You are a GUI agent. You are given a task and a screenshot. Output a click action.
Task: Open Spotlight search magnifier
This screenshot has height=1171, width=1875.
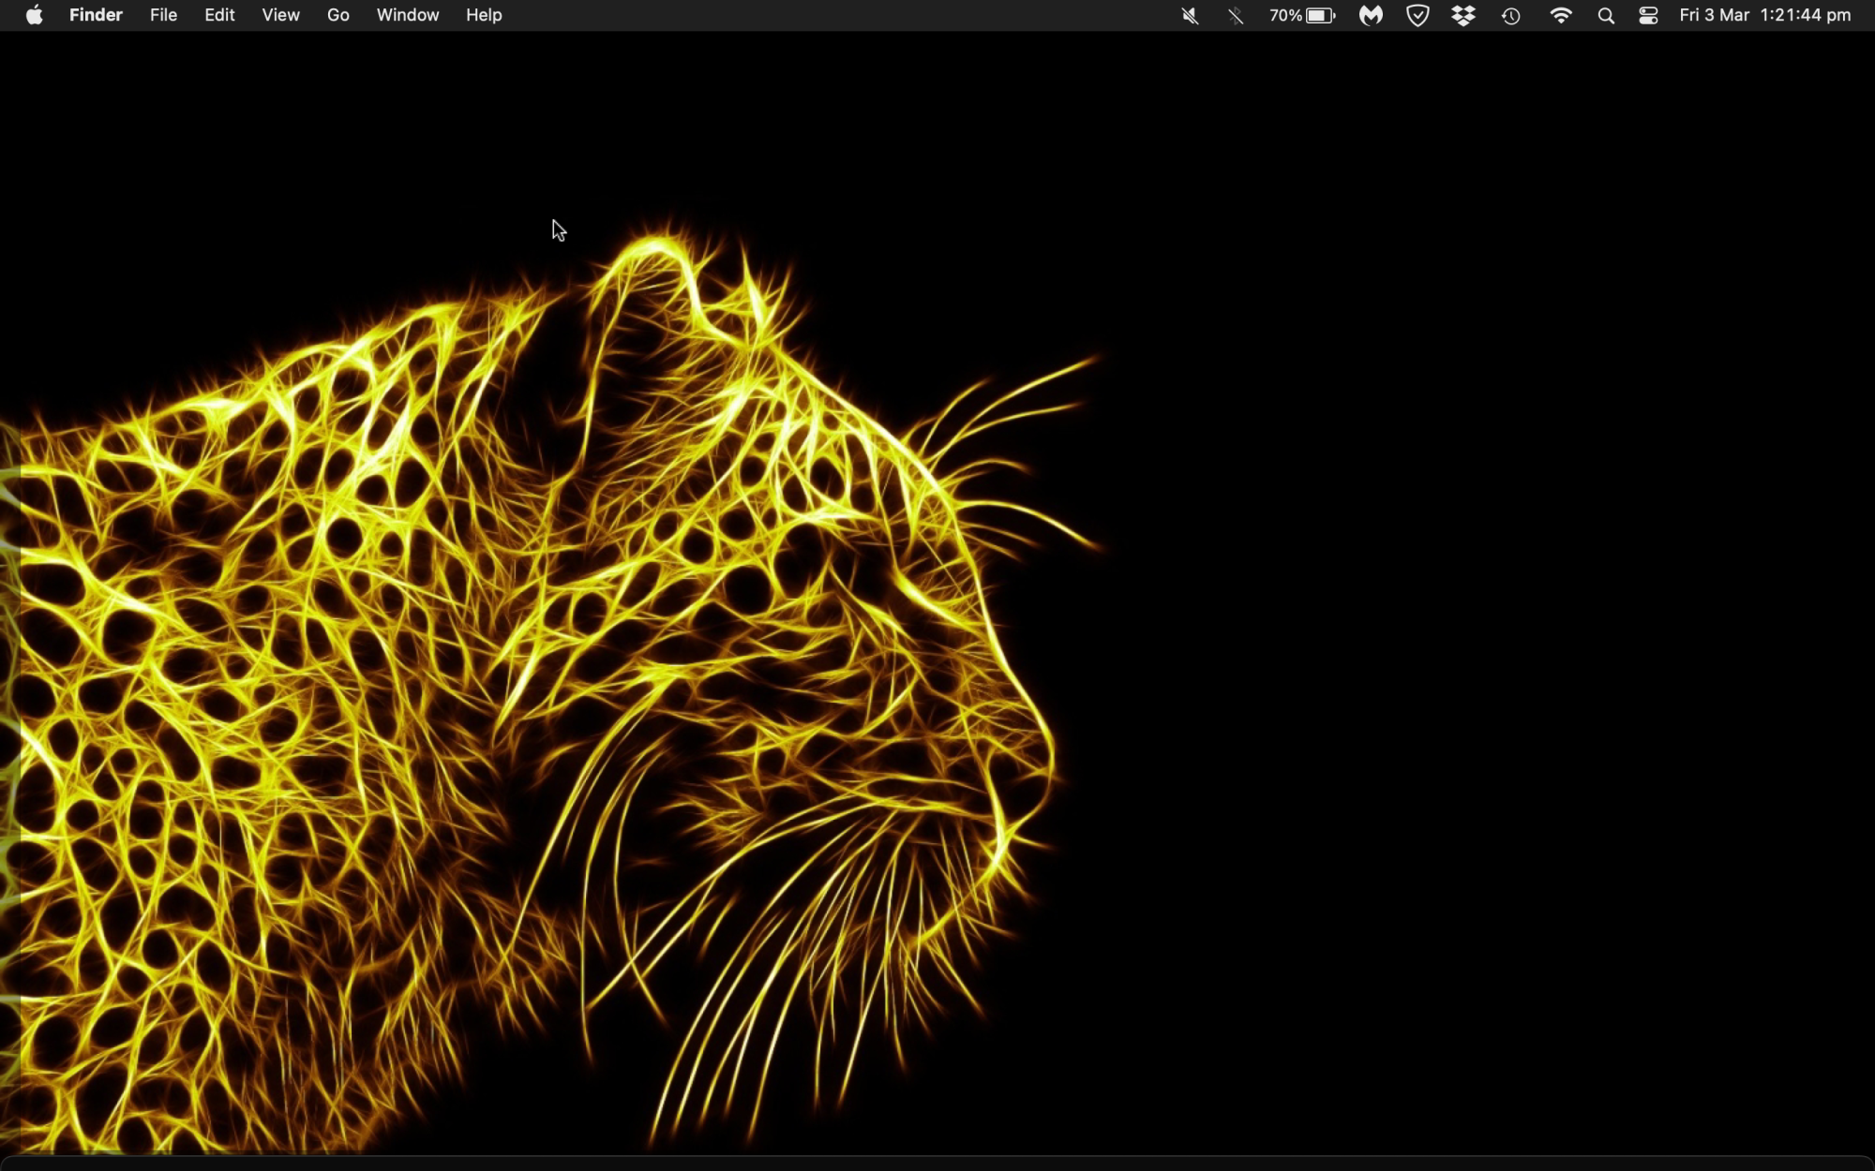click(1606, 16)
